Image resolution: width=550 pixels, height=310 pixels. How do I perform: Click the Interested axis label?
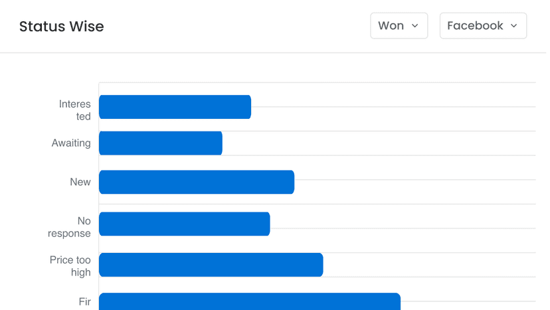pos(74,110)
